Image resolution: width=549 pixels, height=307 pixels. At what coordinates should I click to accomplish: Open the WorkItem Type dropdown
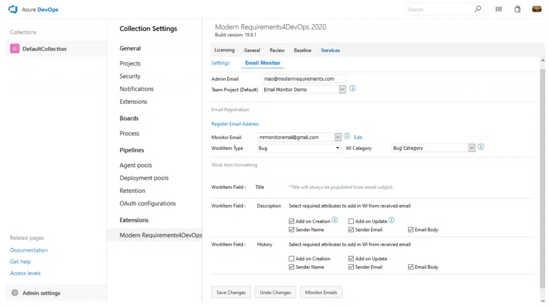[337, 148]
